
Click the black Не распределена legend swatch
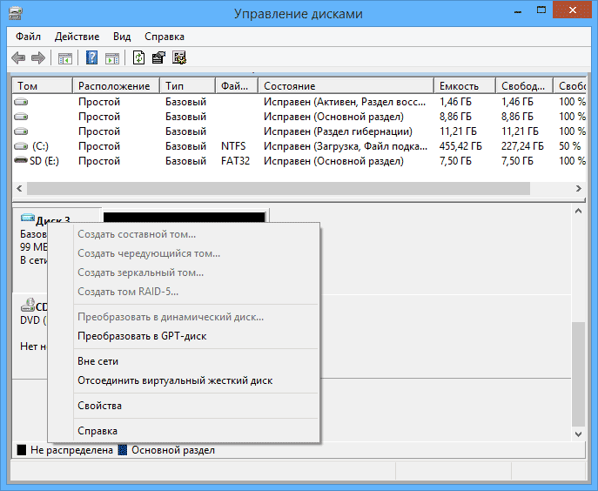pos(22,450)
